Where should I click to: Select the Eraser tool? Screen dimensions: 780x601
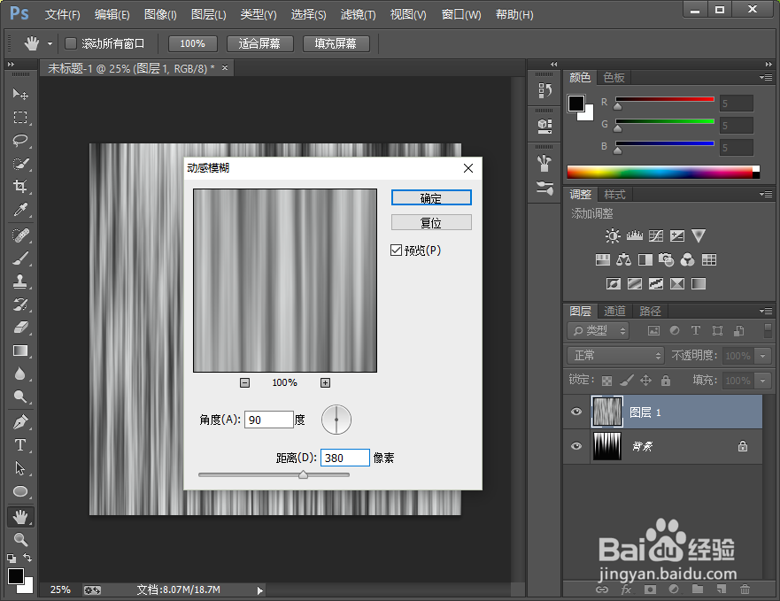20,327
